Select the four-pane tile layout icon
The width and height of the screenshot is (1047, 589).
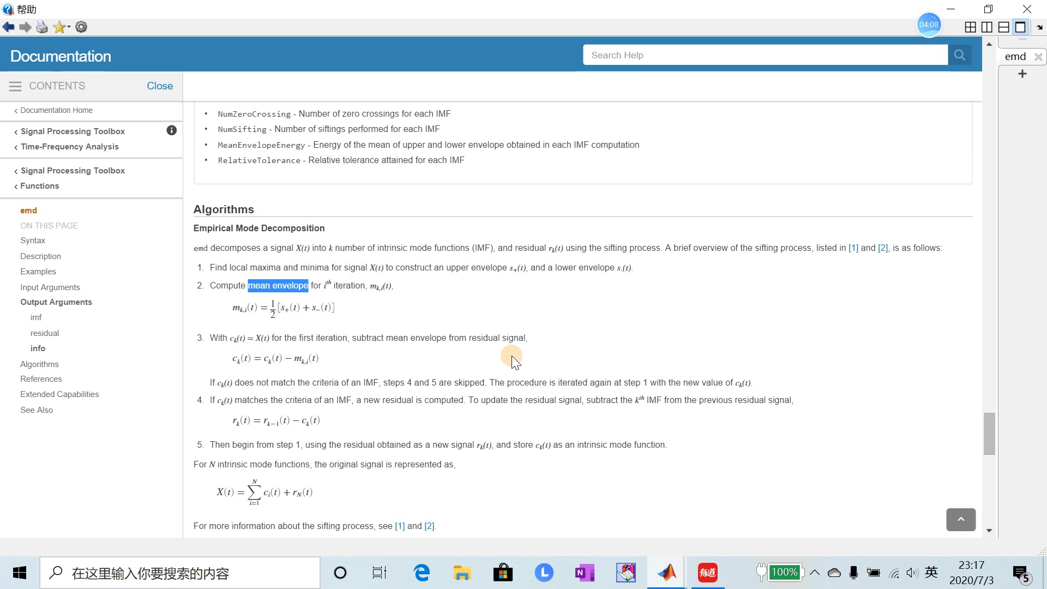click(970, 27)
